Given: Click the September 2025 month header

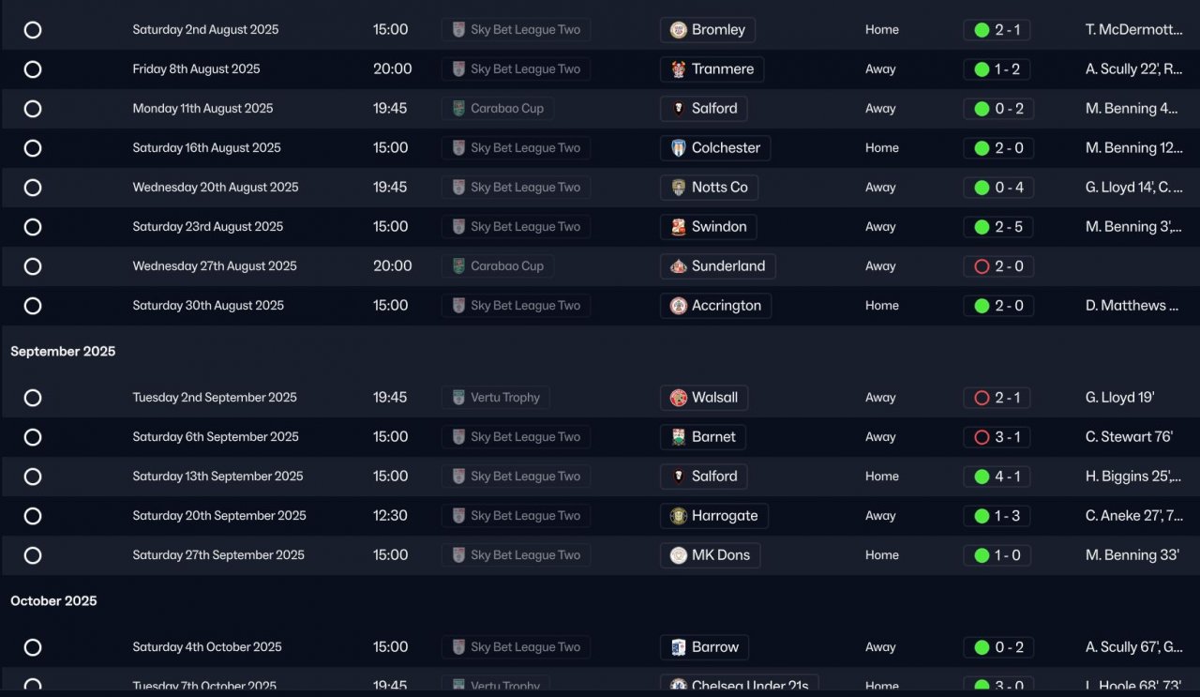Looking at the screenshot, I should point(63,351).
